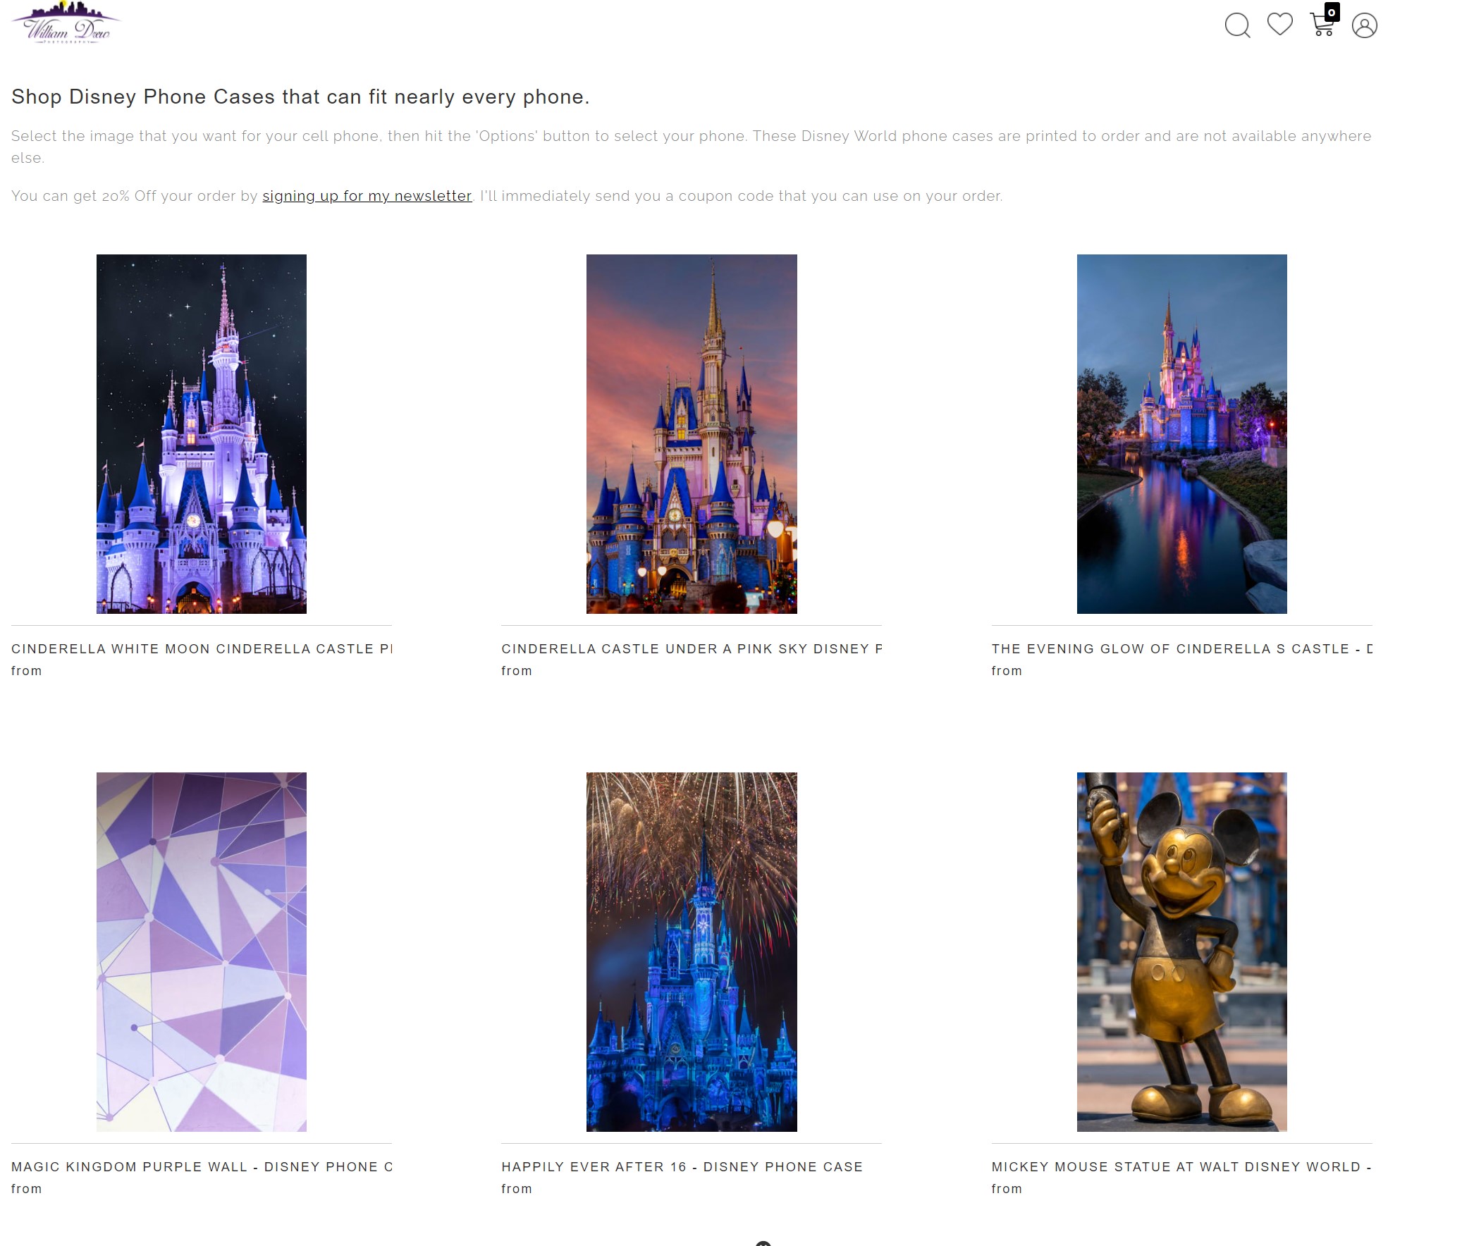Click the William Drew Photography logo
The width and height of the screenshot is (1462, 1246).
66,23
